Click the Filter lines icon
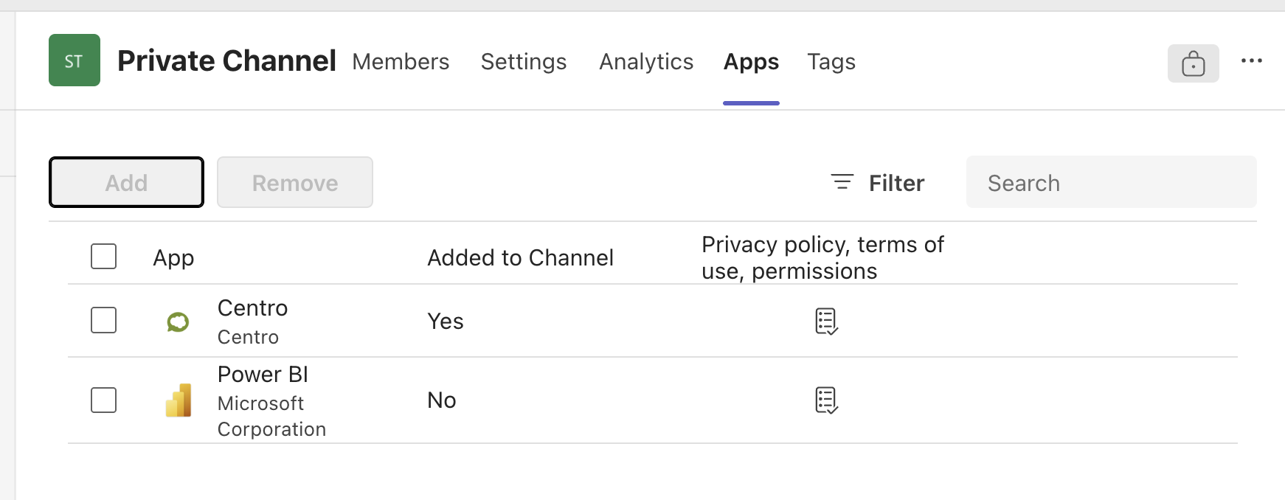 pyautogui.click(x=842, y=182)
